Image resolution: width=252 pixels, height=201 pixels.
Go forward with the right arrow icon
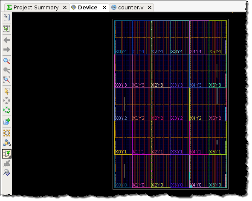point(7,50)
